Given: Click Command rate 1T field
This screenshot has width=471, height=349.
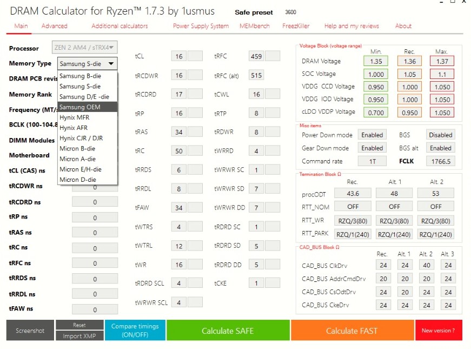Looking at the screenshot, I should click(x=372, y=161).
